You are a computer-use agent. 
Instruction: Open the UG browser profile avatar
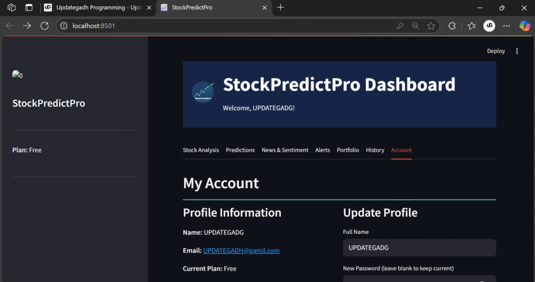489,26
